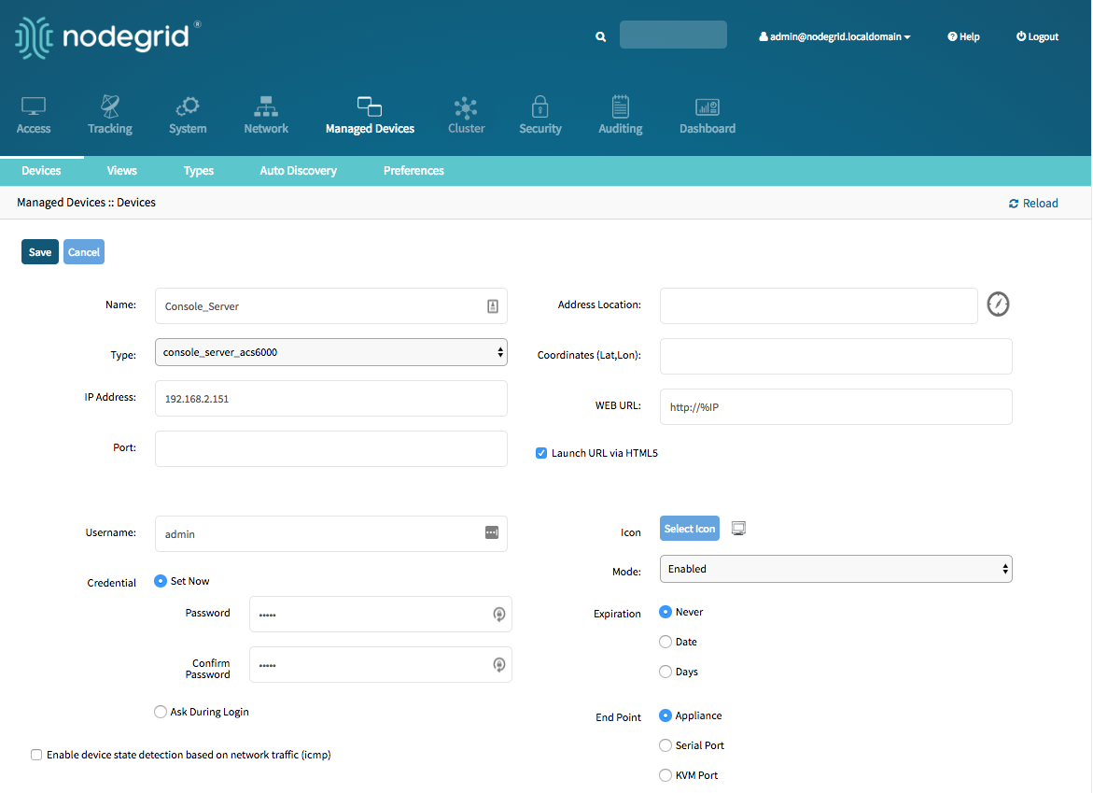The height and width of the screenshot is (793, 1093).
Task: Choose Serial Port as End Point
Action: point(666,745)
